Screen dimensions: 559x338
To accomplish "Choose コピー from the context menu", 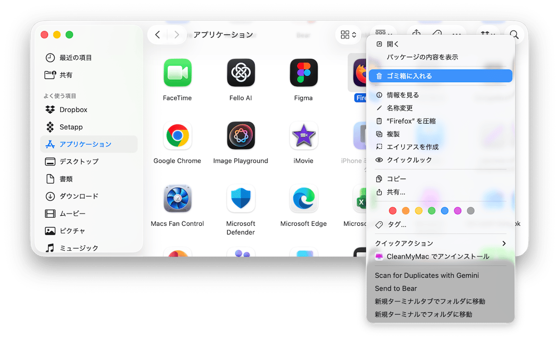I will click(x=440, y=178).
